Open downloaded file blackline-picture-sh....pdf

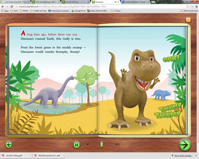(x=47, y=156)
